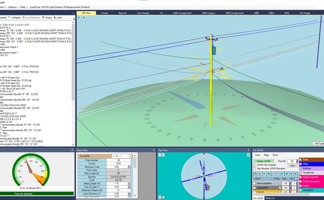Screen dimensions: 324x200
Task: Open the Tools menu in OV LiDAR
Action: pyautogui.click(x=275, y=155)
